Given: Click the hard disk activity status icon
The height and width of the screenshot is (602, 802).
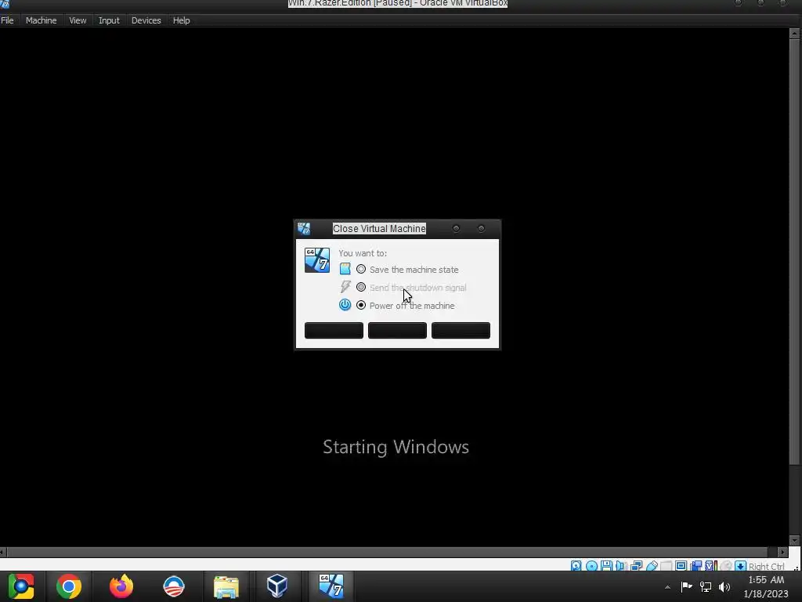Looking at the screenshot, I should [576, 566].
